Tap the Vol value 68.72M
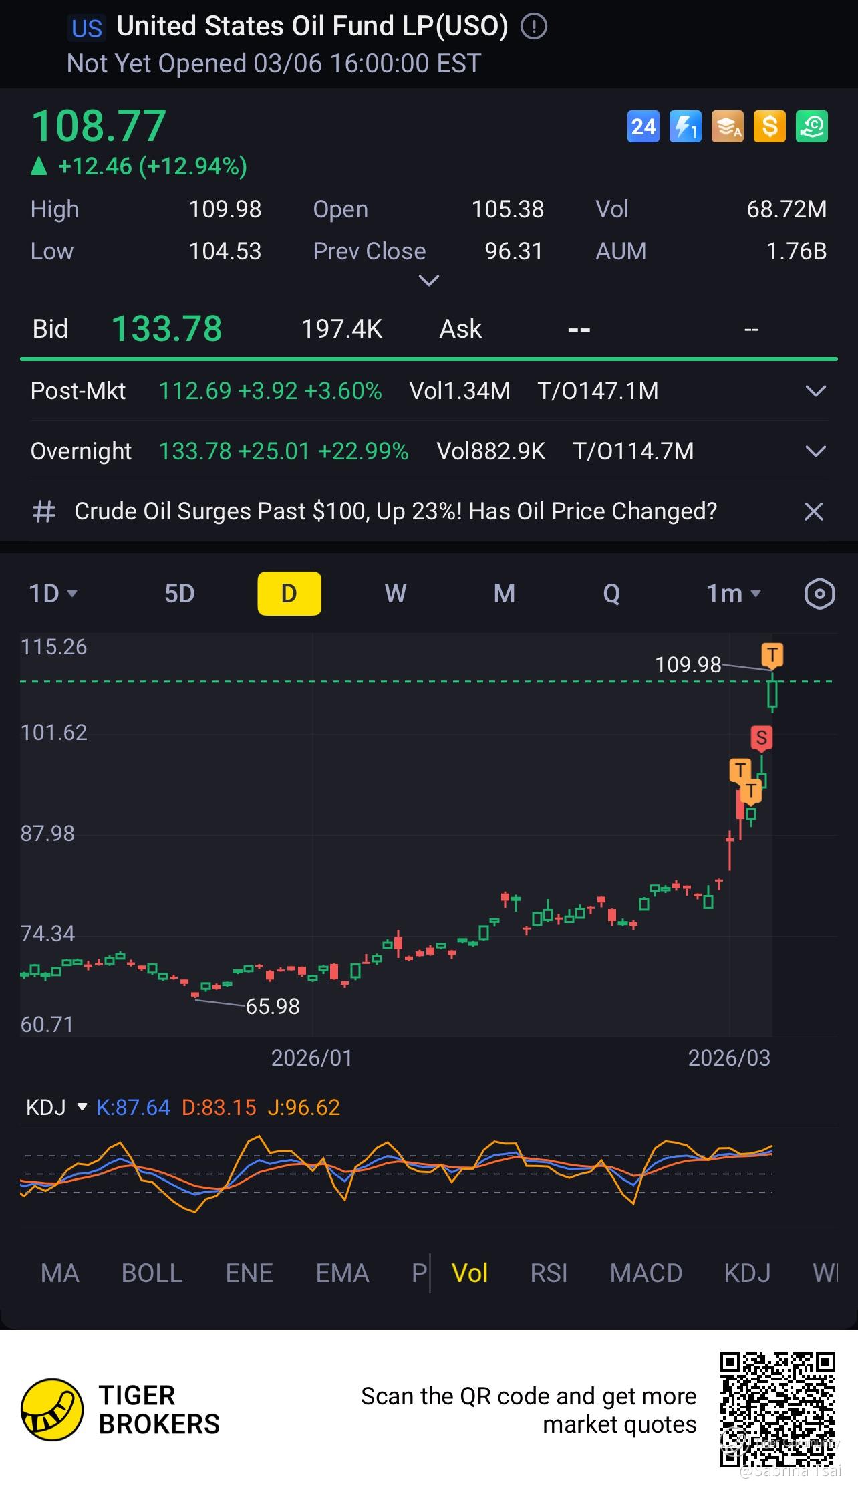858x1490 pixels. 786,209
